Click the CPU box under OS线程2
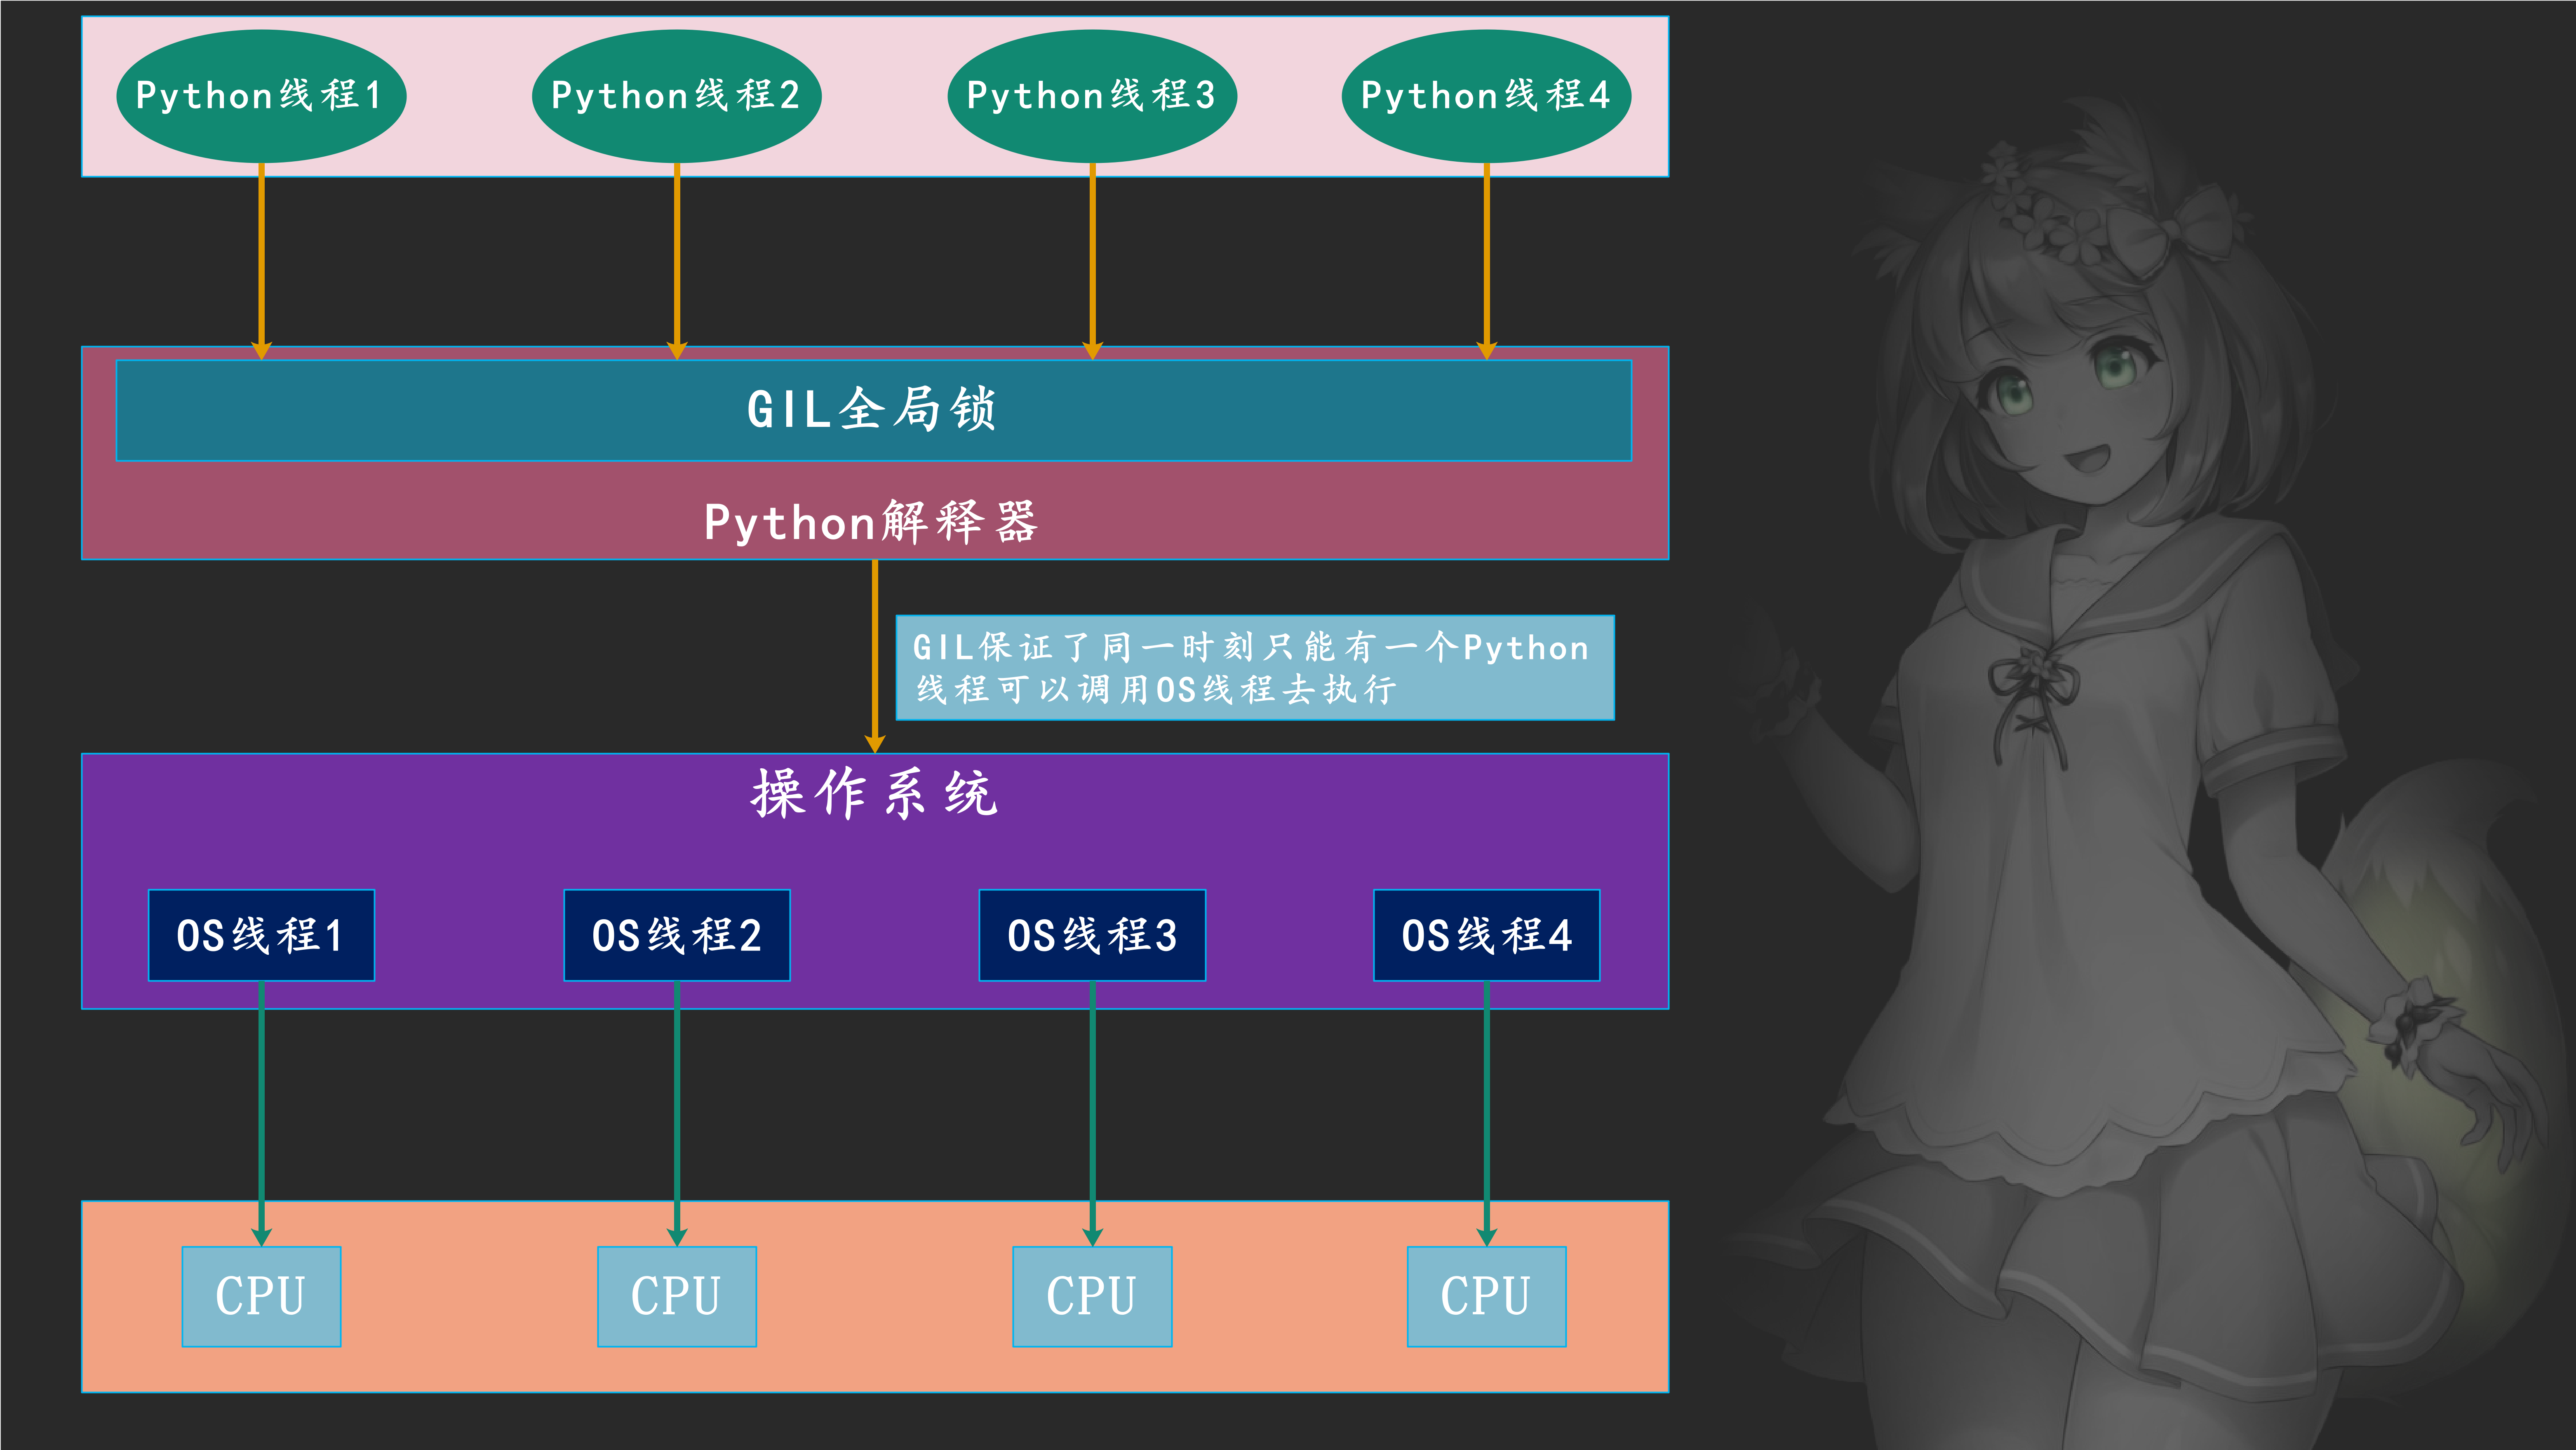 coord(677,1296)
